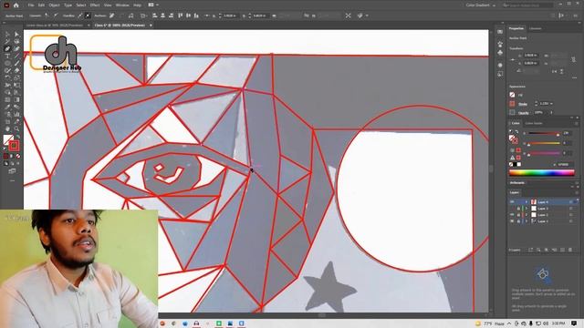Click the Delete Selection trash icon in Layers panel
This screenshot has height=328, width=584.
[570, 250]
